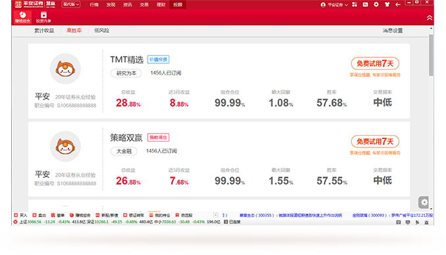Collapse the toolbar with double-chevron arrow

tap(430, 18)
